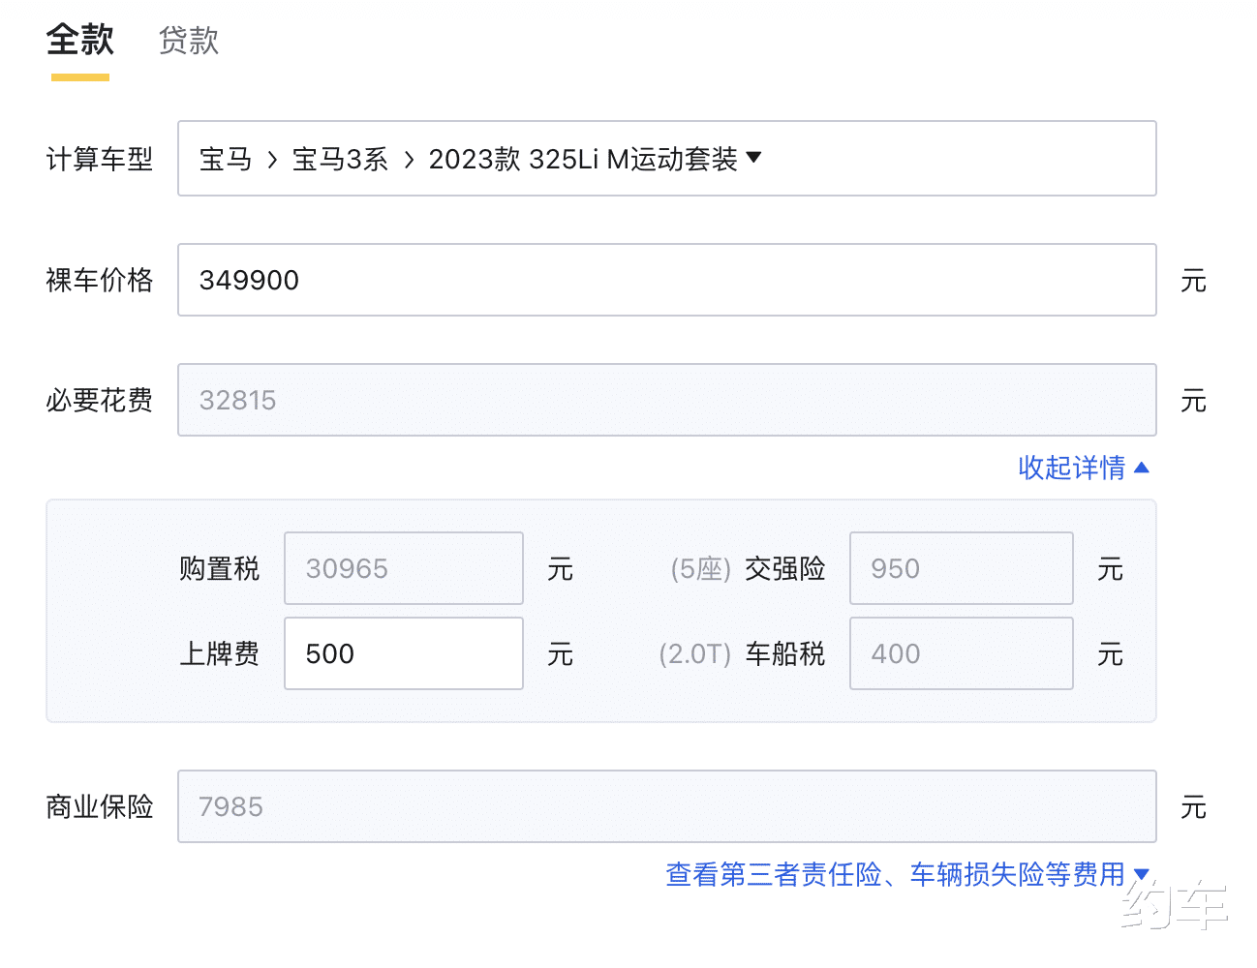Screen dimensions: 1257x968
Task: Click the (5座) seat count text
Action: tap(700, 568)
